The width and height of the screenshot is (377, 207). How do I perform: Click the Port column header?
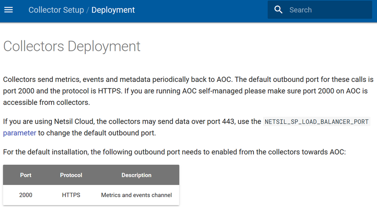(x=26, y=175)
